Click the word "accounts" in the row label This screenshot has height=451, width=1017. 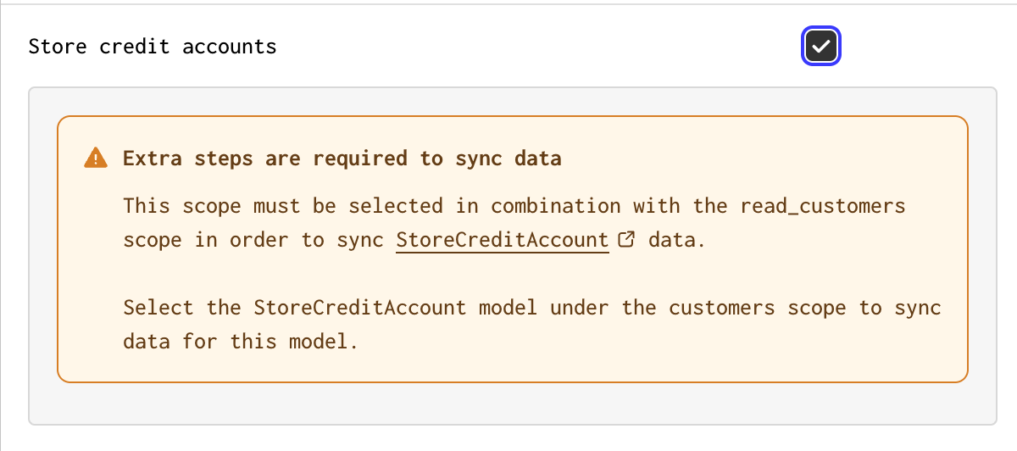pyautogui.click(x=230, y=46)
